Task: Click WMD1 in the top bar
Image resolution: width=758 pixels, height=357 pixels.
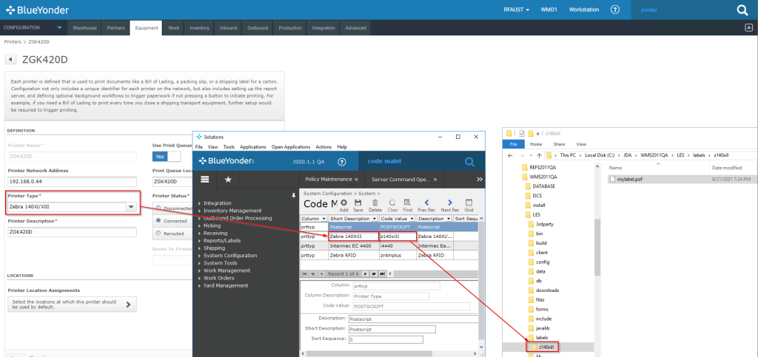Action: tap(549, 10)
